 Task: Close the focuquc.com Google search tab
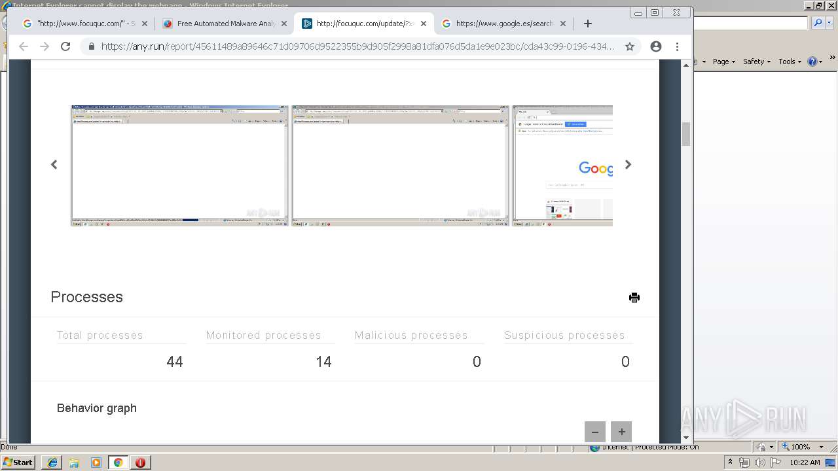145,24
